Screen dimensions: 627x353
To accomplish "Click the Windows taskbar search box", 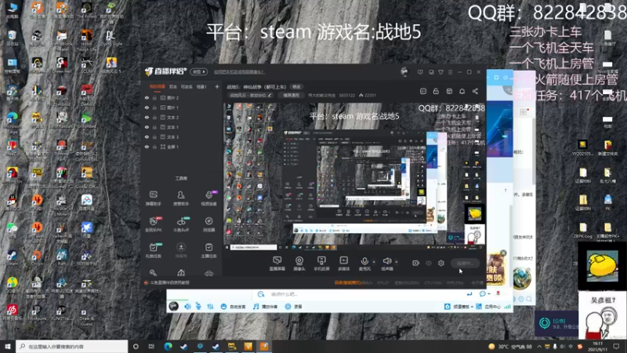I will (x=72, y=347).
